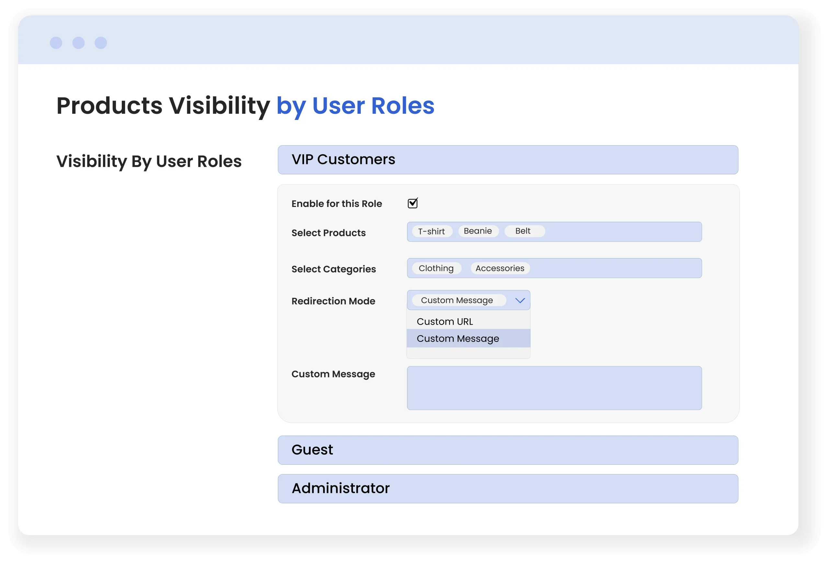Expand the Guest role section
This screenshot has height=563, width=829.
tap(508, 450)
